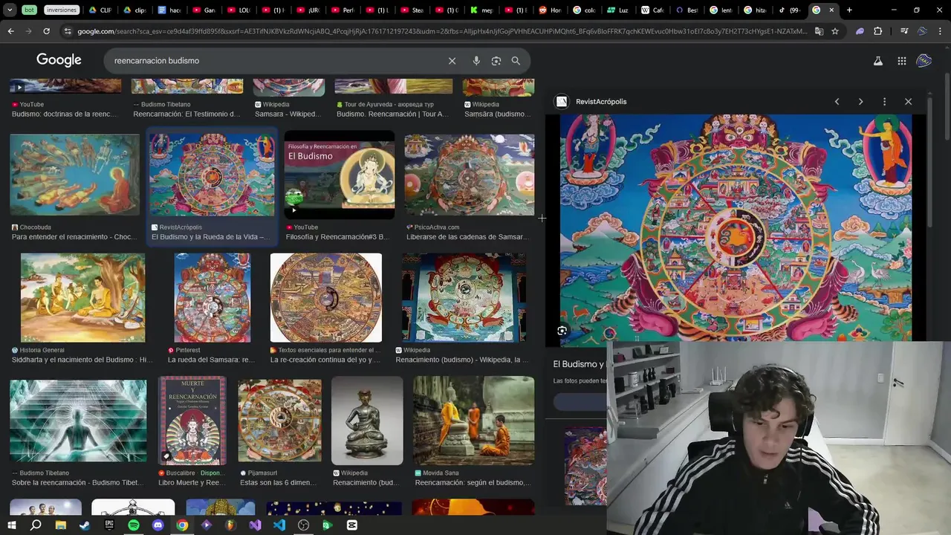Open Windows taskbar search

point(36,525)
